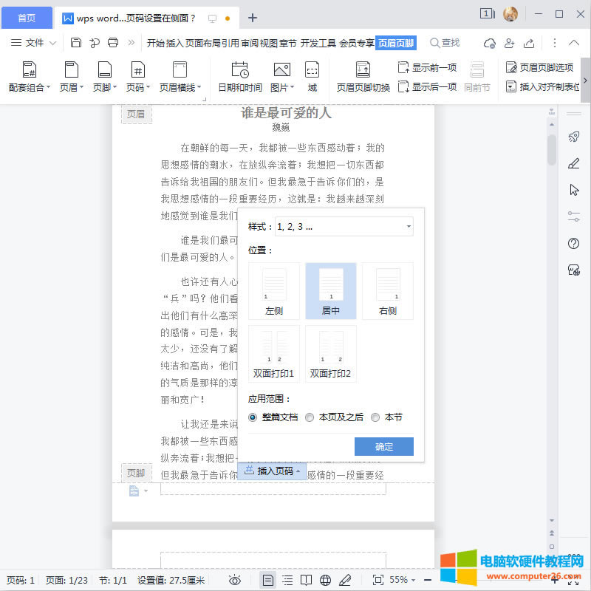Screen dimensions: 591x591
Task: Open the 页眉页脚选项 options icon
Action: 510,67
